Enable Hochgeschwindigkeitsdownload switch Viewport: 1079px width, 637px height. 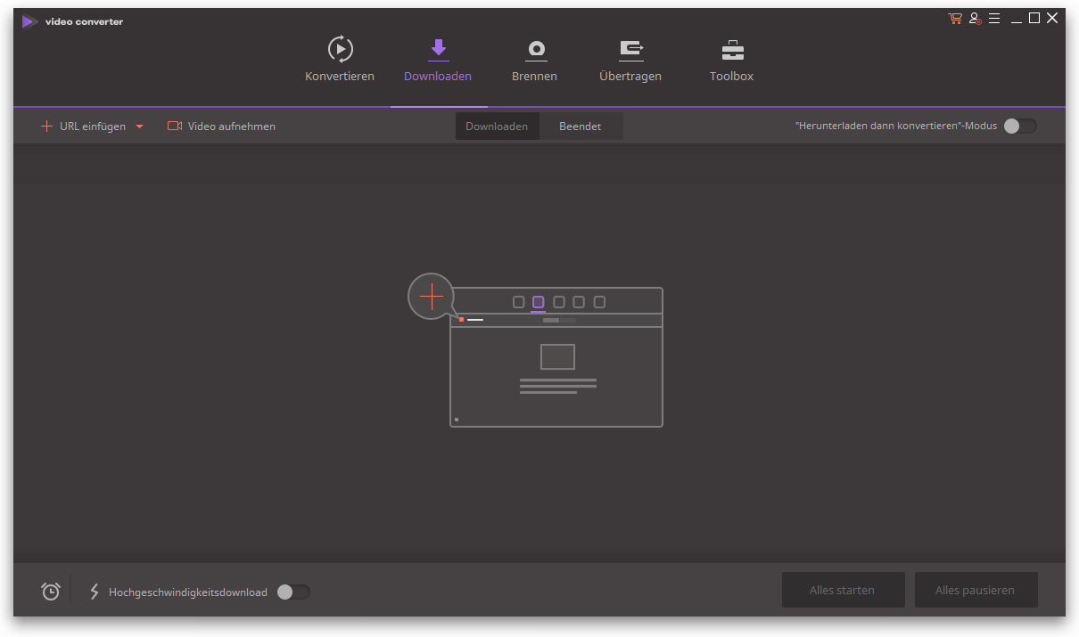[x=293, y=592]
